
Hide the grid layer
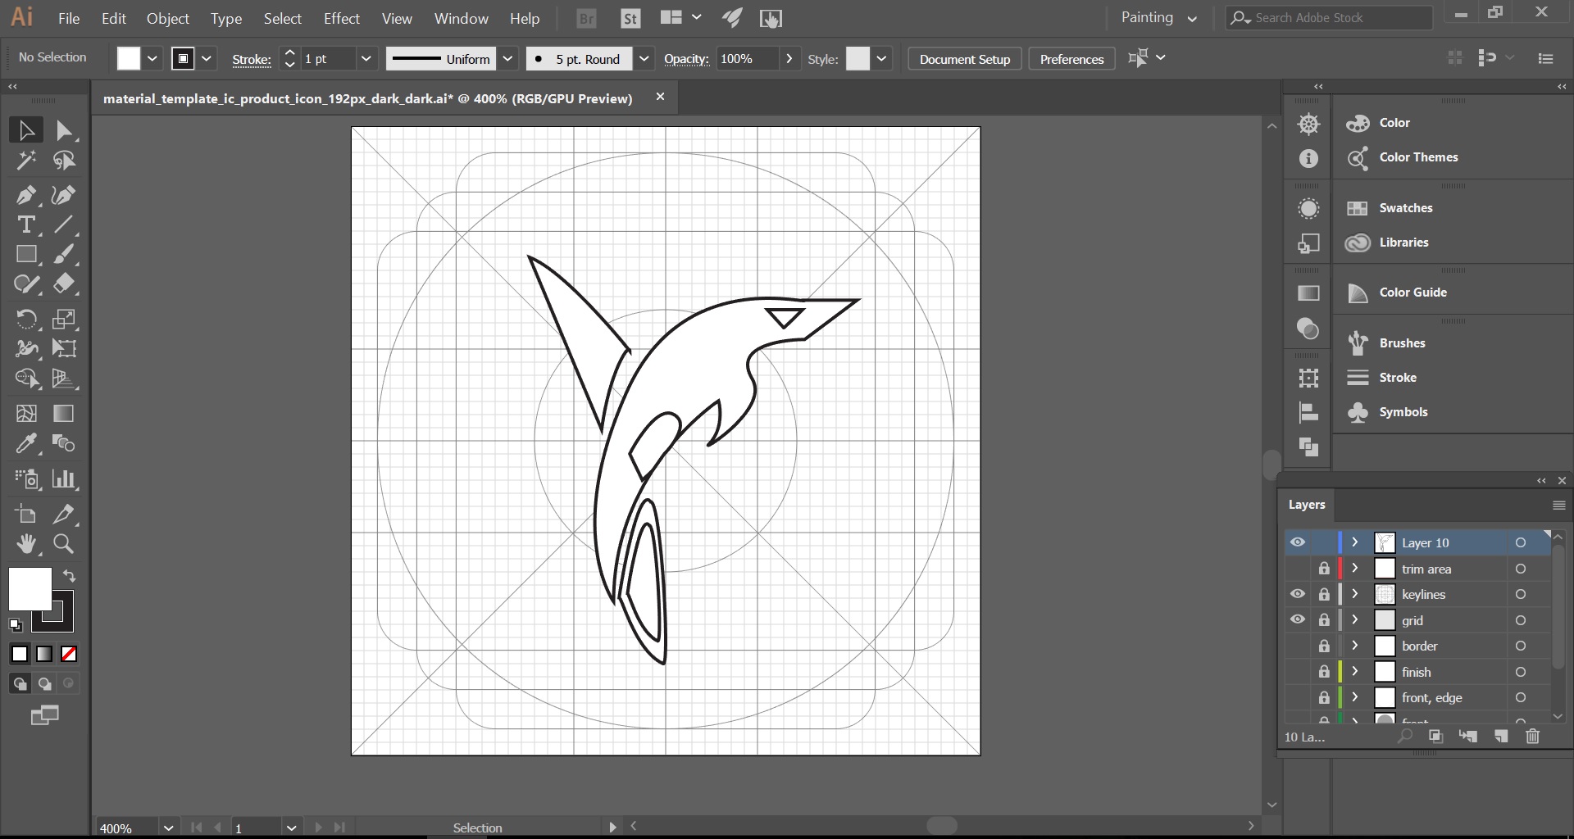(1297, 620)
